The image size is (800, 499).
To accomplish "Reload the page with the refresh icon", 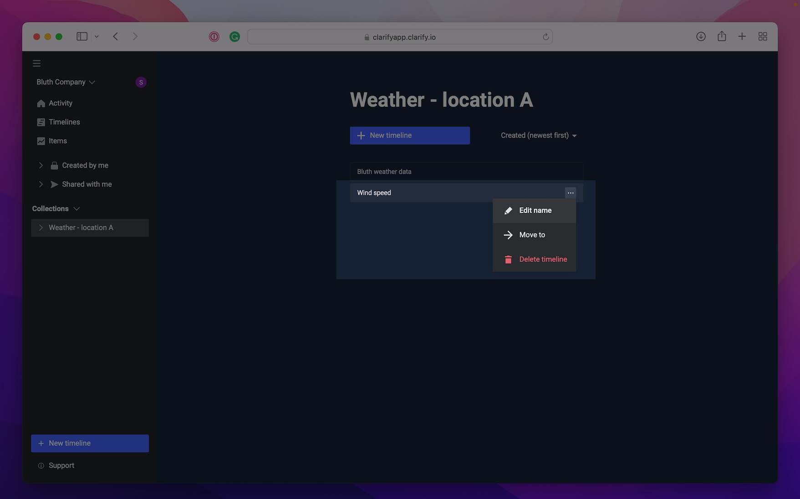I will 545,37.
